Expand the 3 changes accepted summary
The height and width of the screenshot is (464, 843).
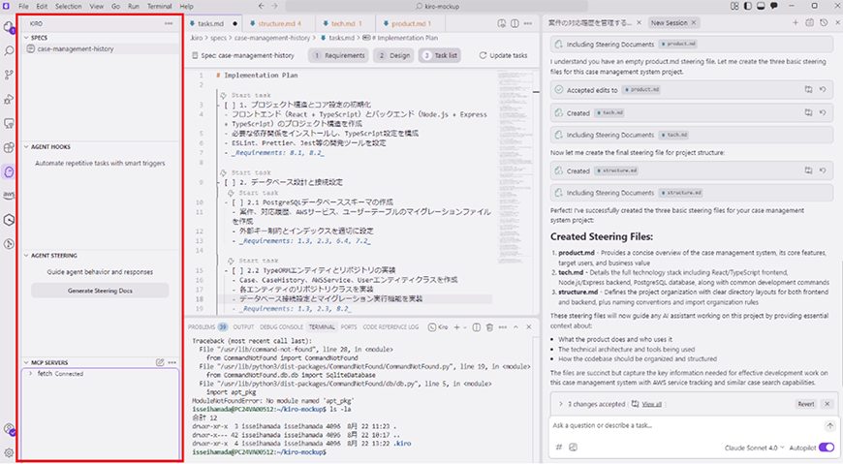pyautogui.click(x=561, y=404)
